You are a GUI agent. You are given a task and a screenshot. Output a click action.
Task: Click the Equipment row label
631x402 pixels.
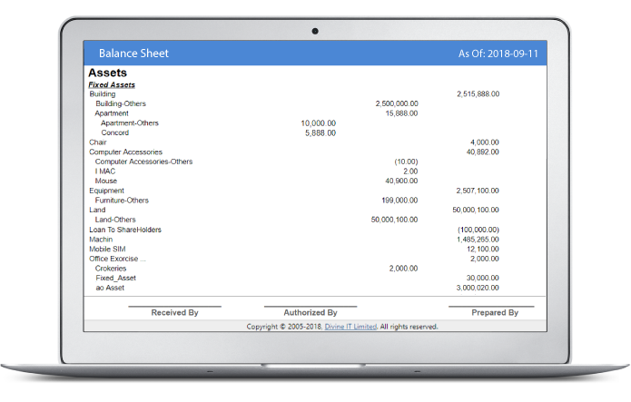pos(106,191)
